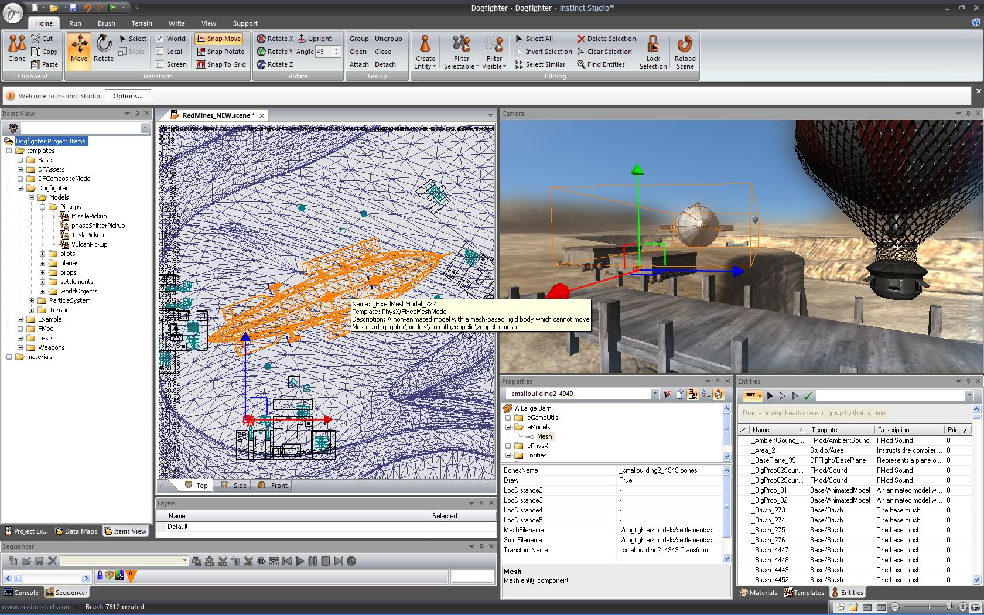Click the Options... button
984x615 pixels.
[x=128, y=96]
